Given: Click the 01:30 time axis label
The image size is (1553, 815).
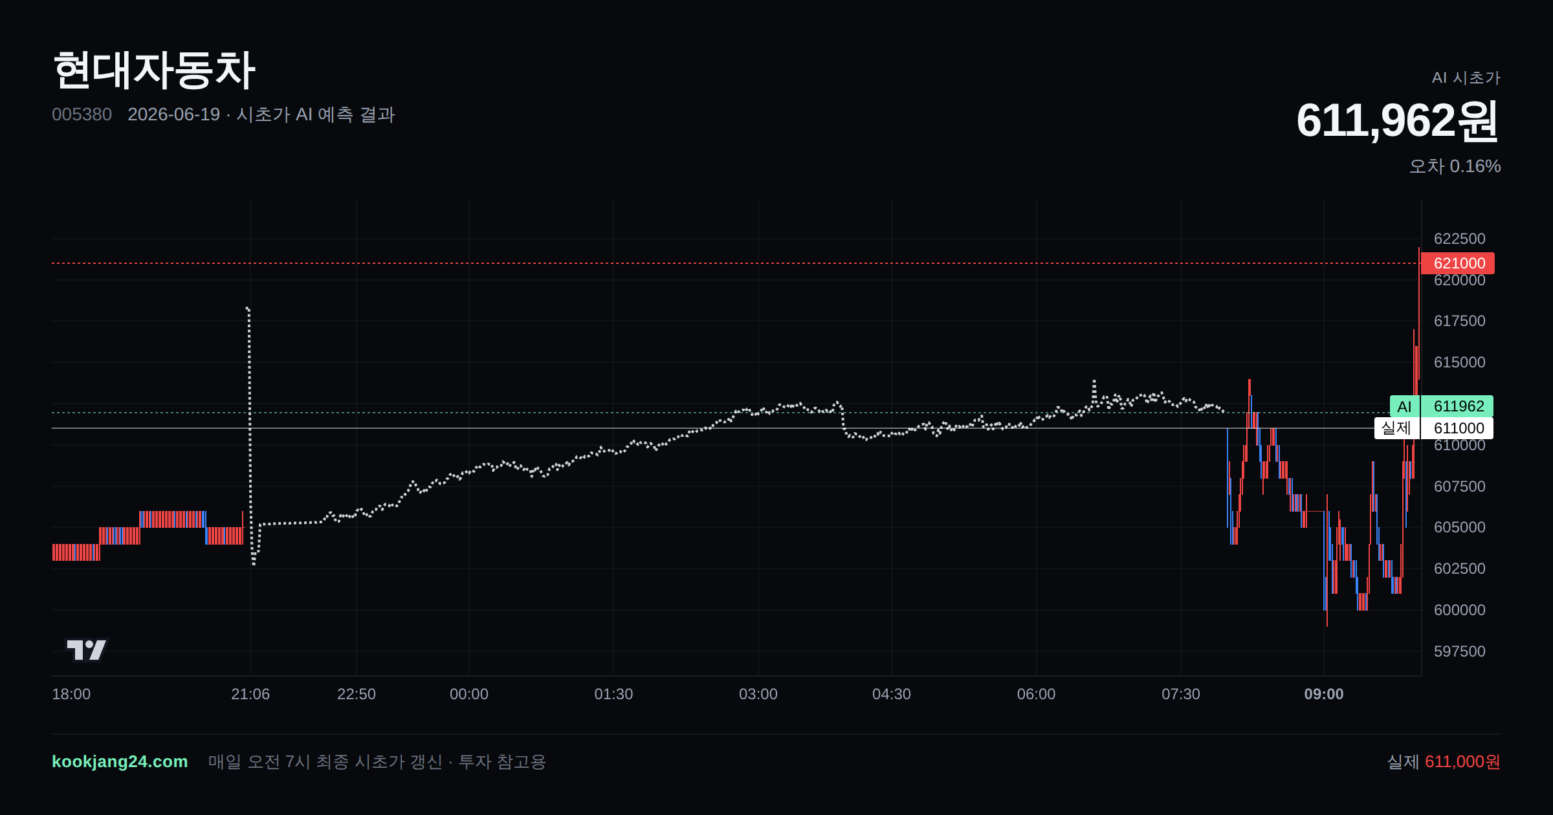Looking at the screenshot, I should point(613,694).
